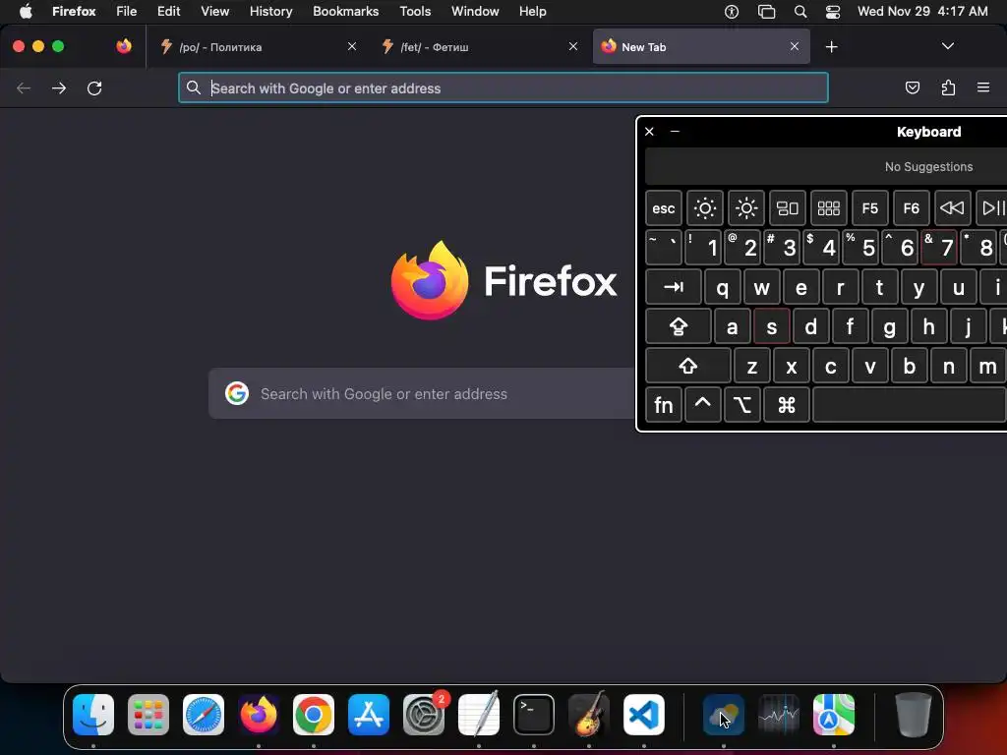Screen dimensions: 1007x755
Task: Open the Save to Pocket button
Action: (x=912, y=87)
